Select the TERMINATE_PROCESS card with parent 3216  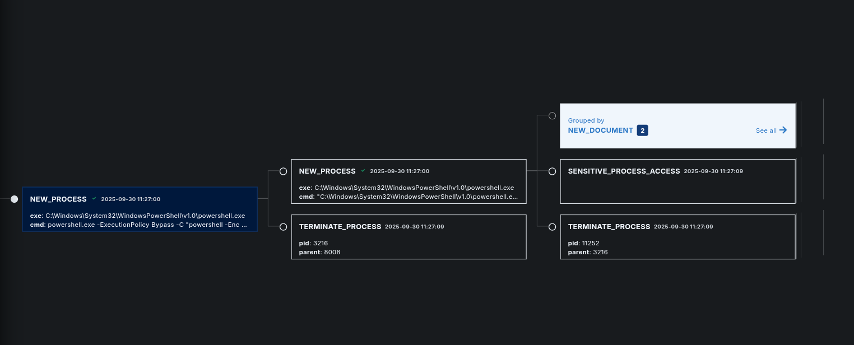(x=677, y=237)
